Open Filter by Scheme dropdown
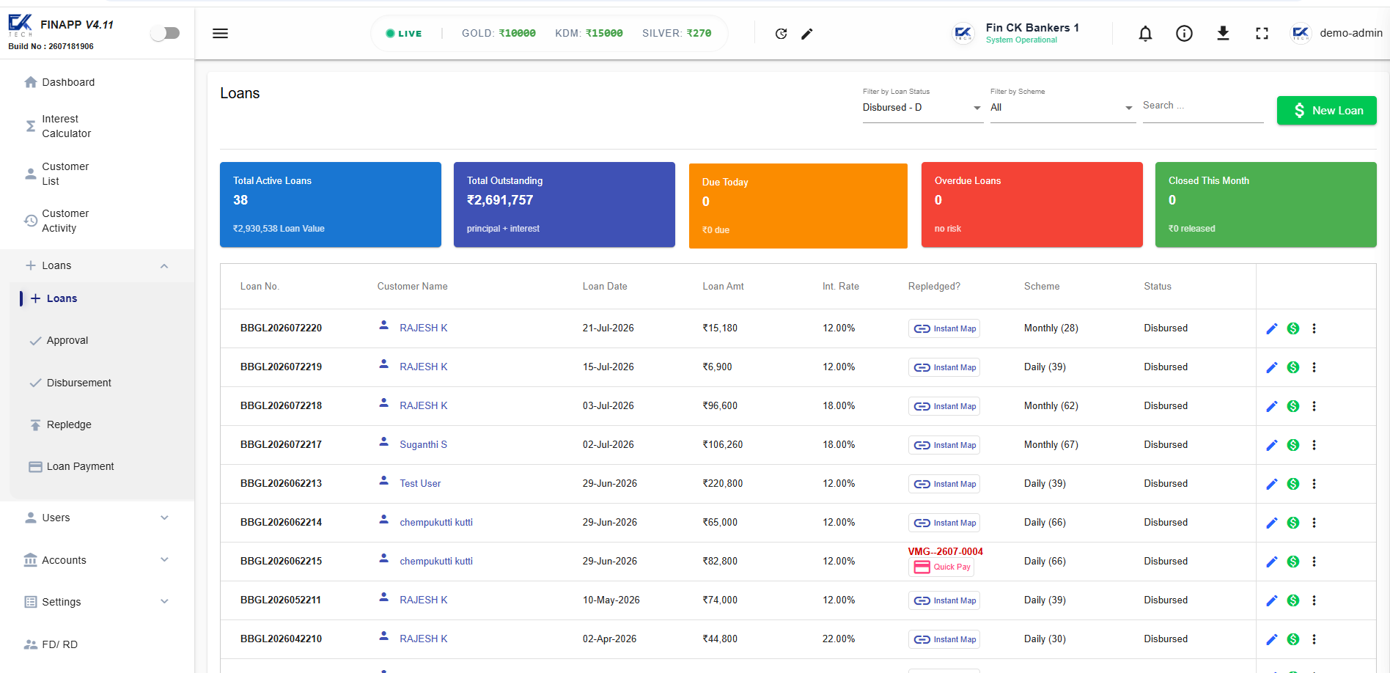Image resolution: width=1390 pixels, height=673 pixels. click(1062, 108)
